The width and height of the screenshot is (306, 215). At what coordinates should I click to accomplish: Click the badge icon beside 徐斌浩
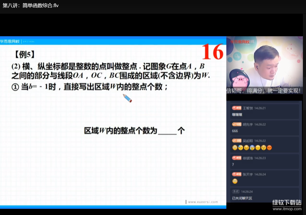click(x=237, y=158)
